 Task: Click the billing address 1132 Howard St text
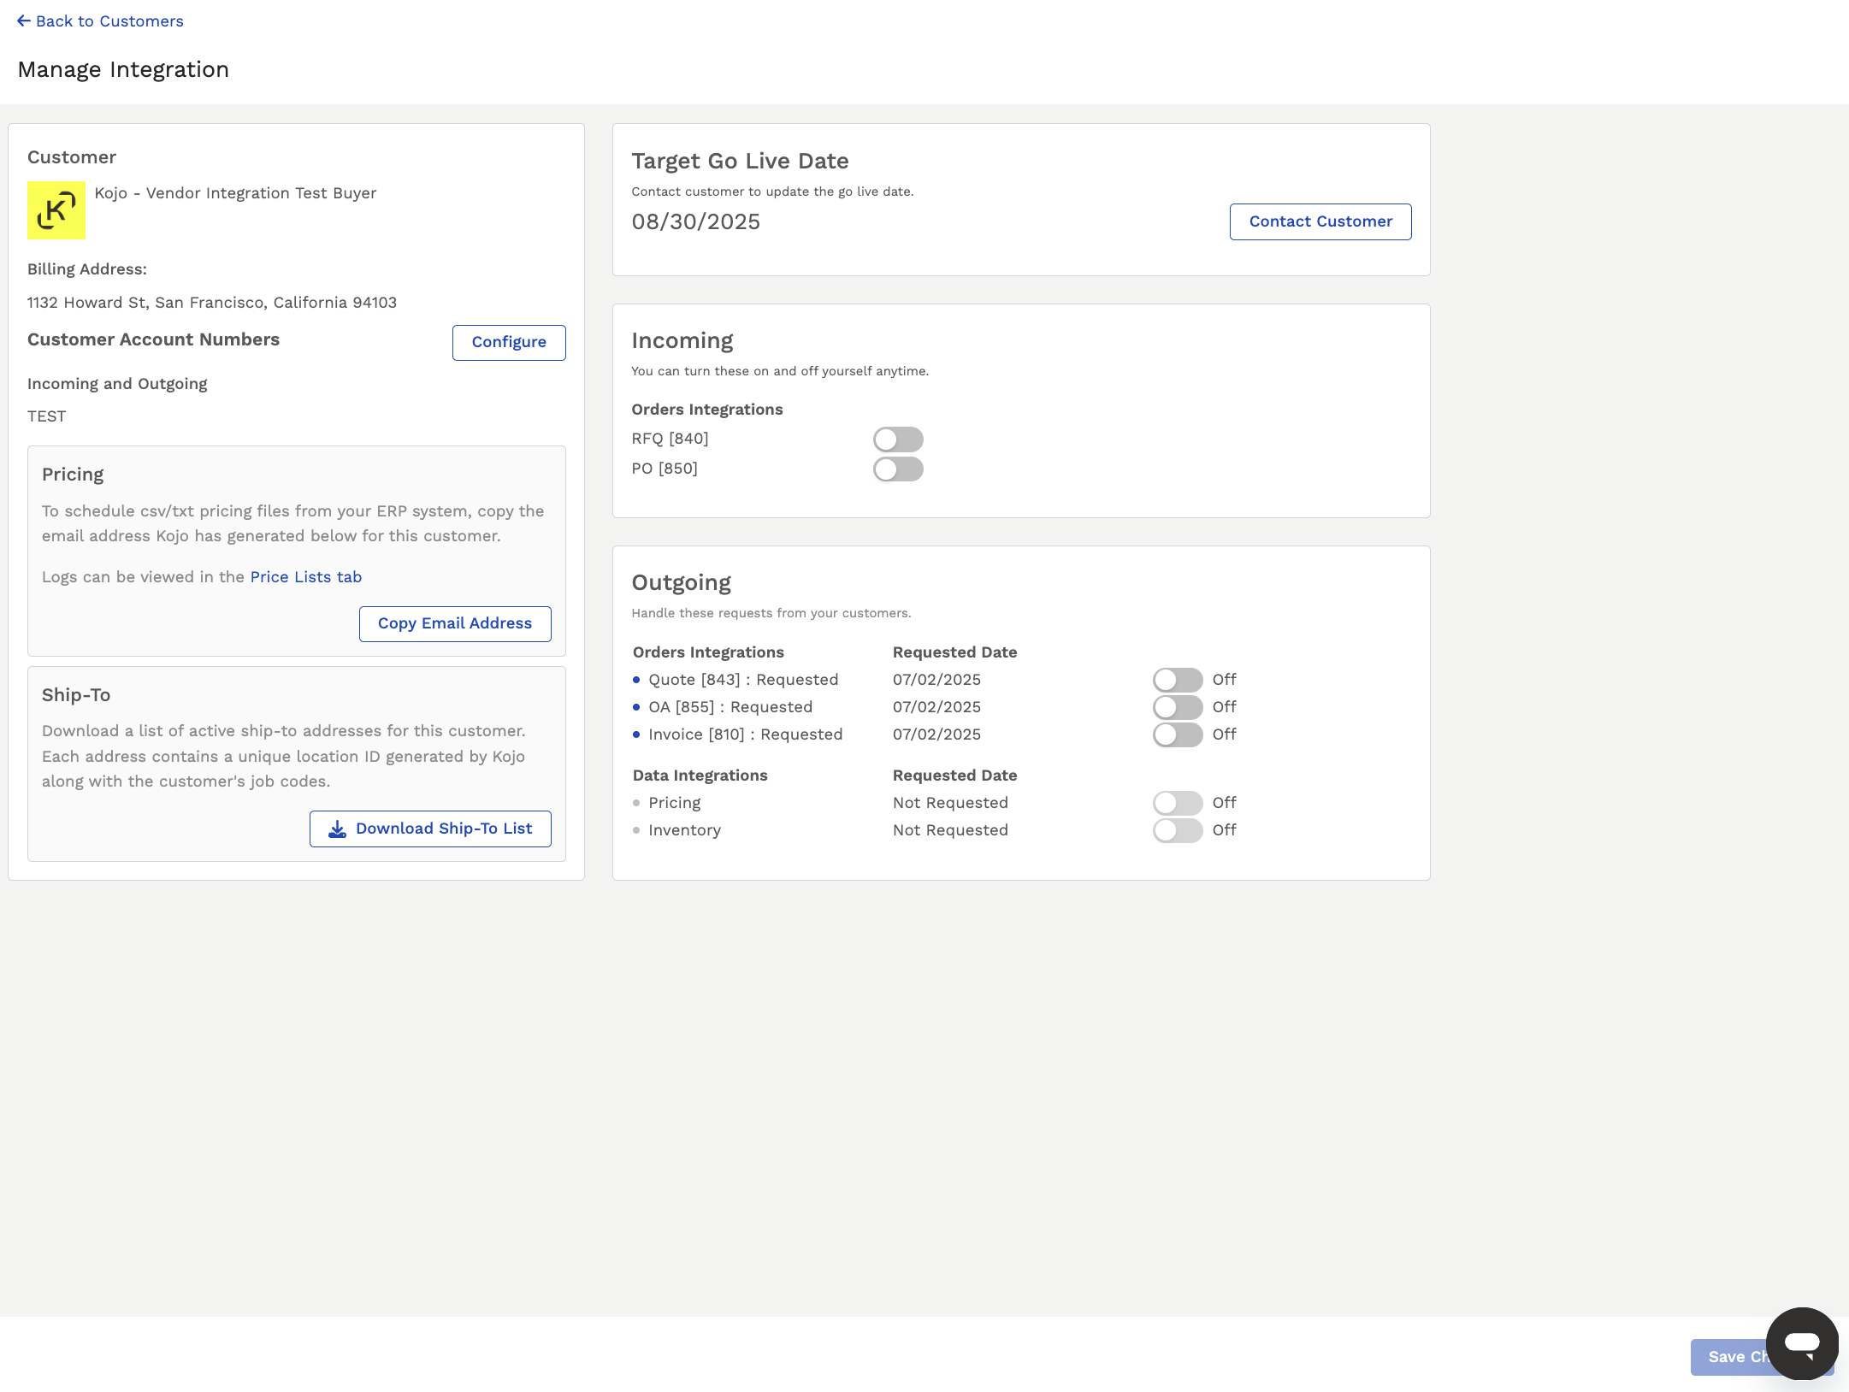coord(212,303)
